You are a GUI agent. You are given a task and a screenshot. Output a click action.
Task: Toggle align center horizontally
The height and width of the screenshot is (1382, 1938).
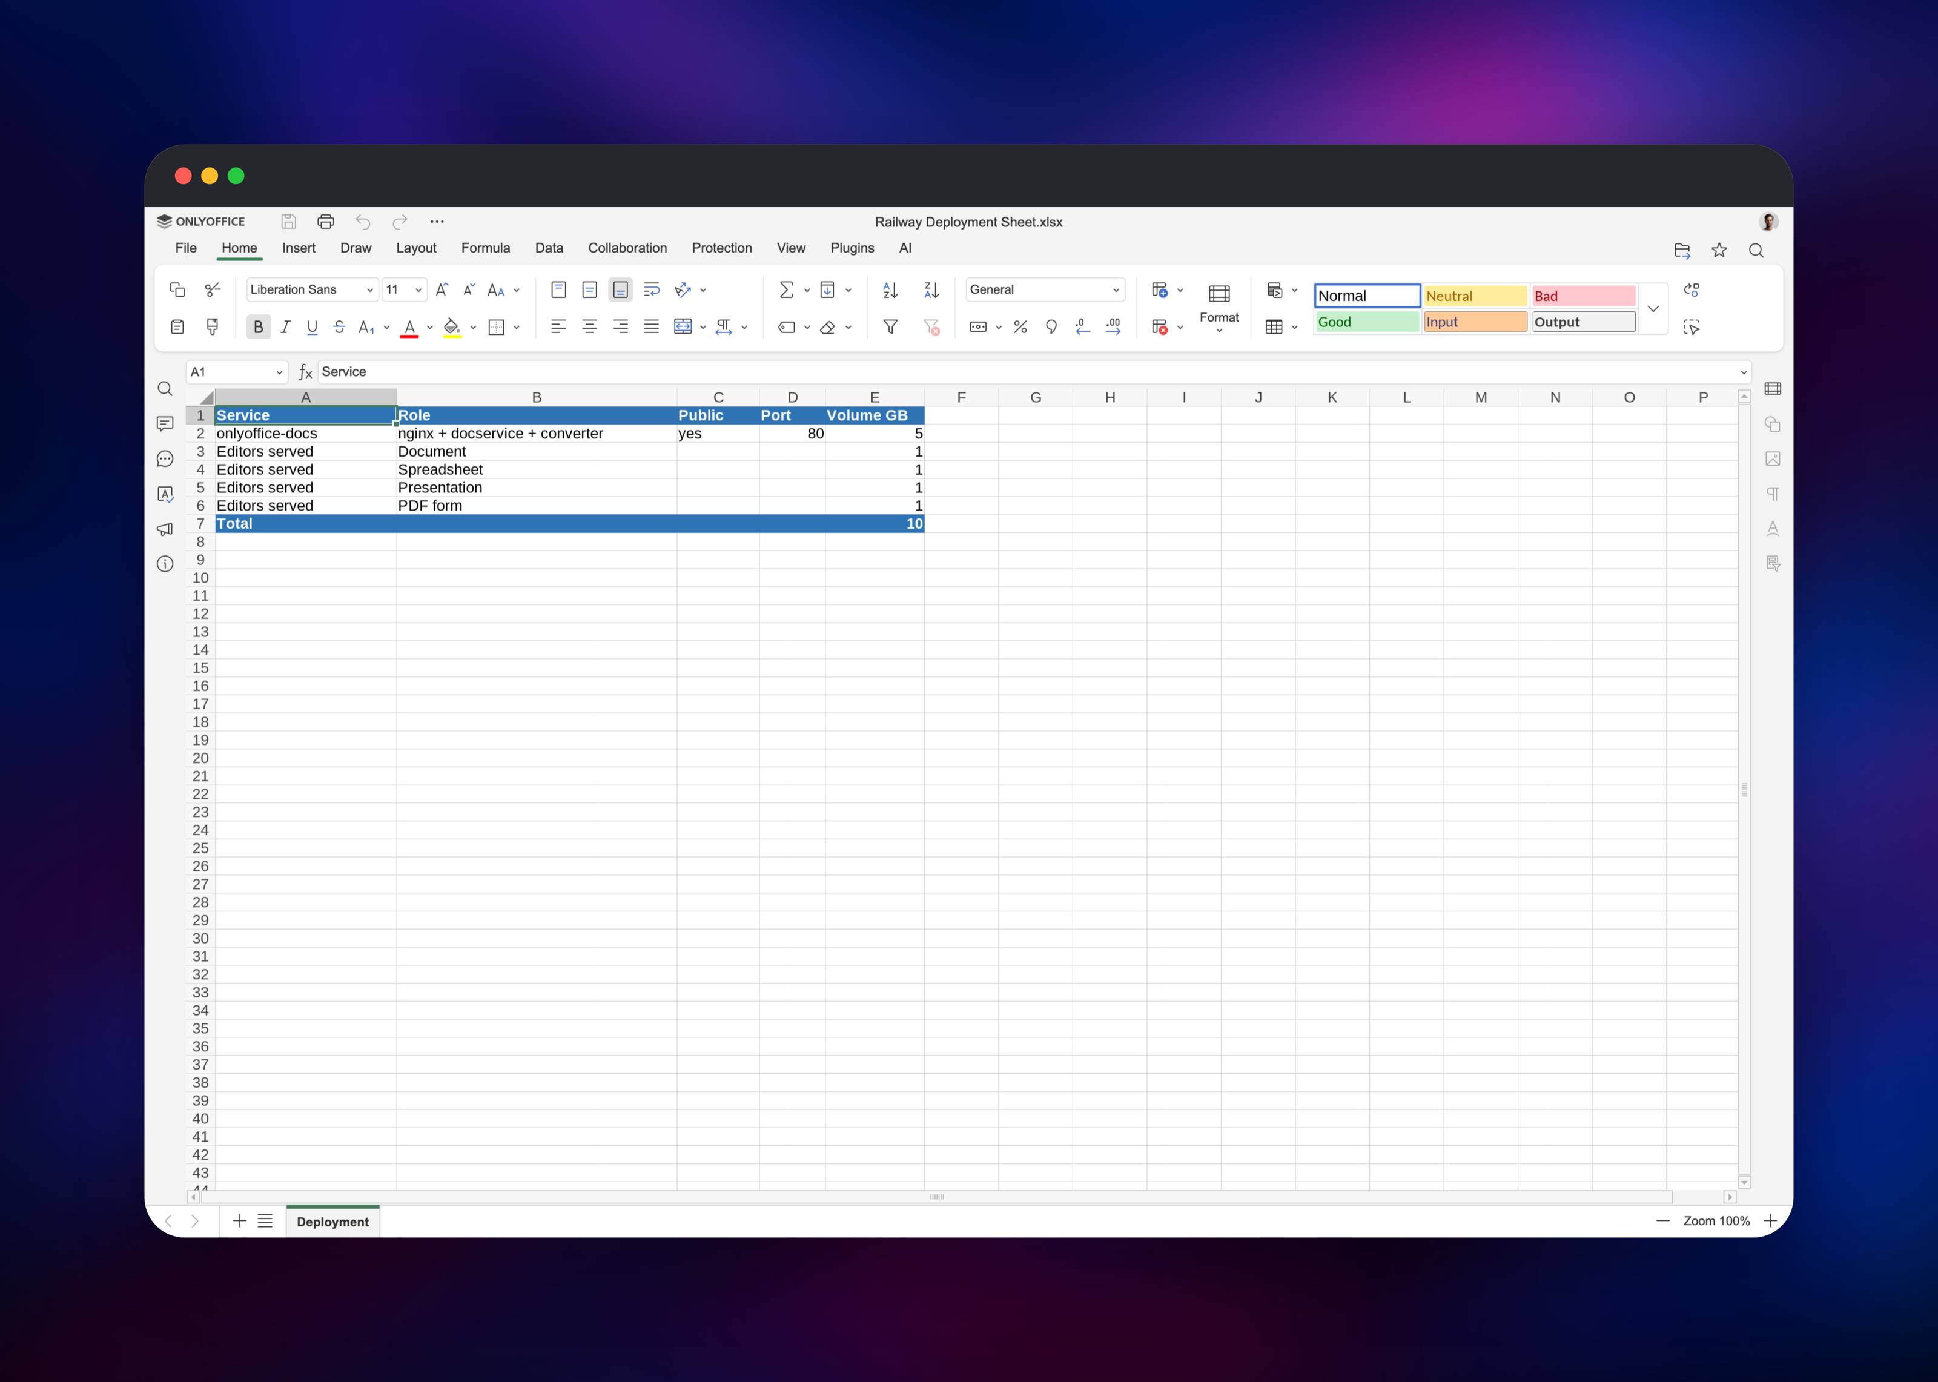point(589,327)
